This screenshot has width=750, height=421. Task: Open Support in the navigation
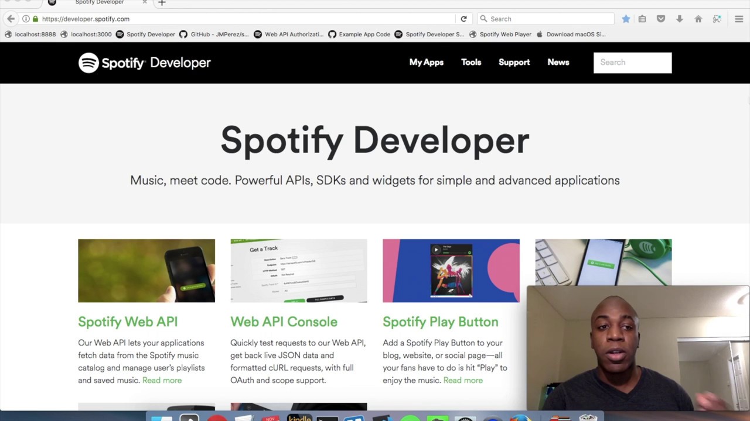click(514, 62)
